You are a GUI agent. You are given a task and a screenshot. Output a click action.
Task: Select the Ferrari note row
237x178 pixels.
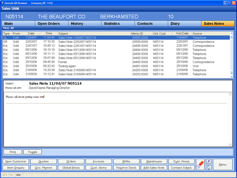117,62
